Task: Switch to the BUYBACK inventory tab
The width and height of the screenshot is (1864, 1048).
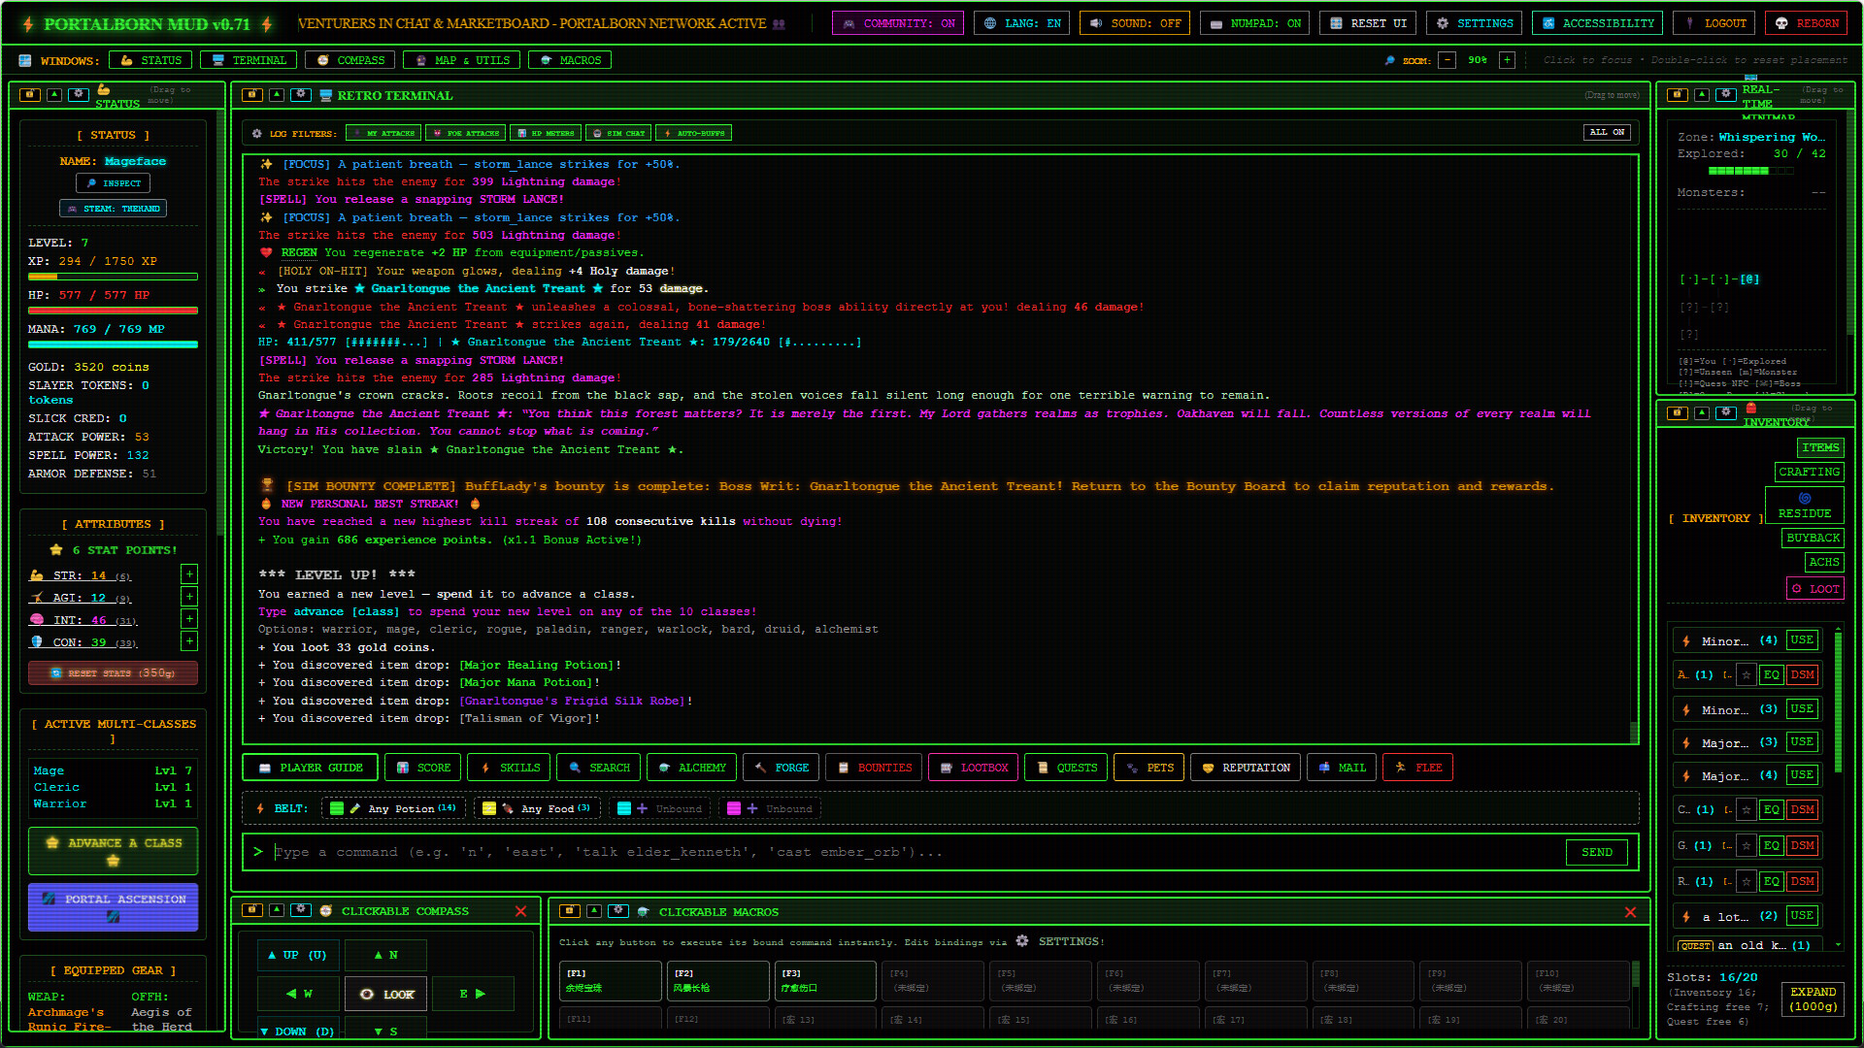Action: coord(1813,538)
